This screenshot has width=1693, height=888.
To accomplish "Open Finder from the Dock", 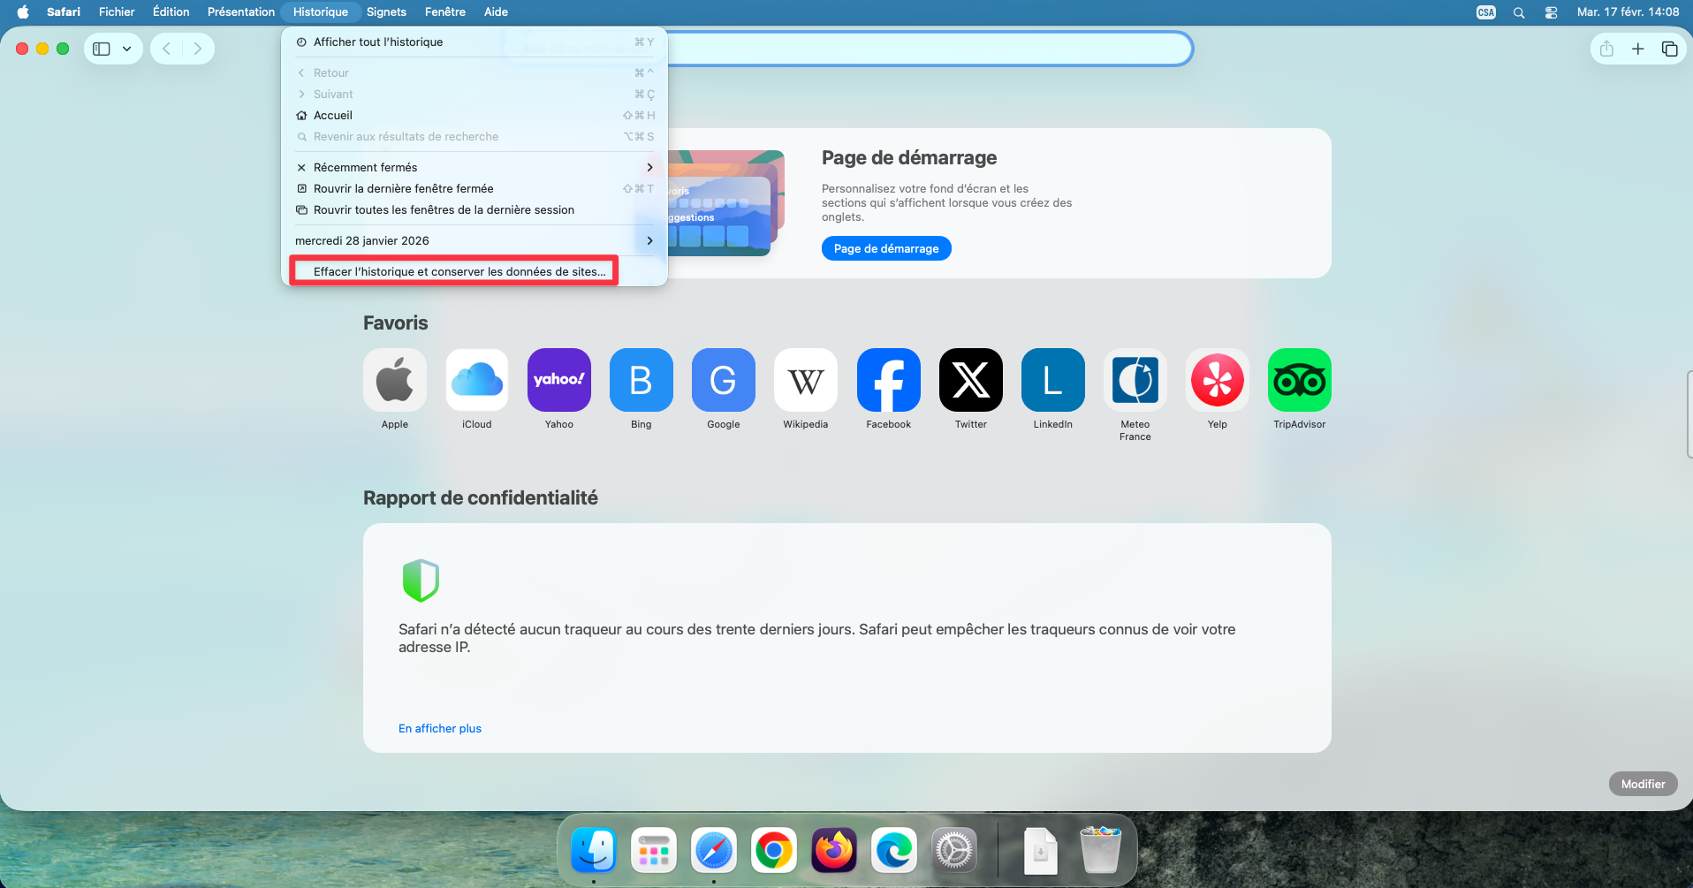I will coord(594,851).
